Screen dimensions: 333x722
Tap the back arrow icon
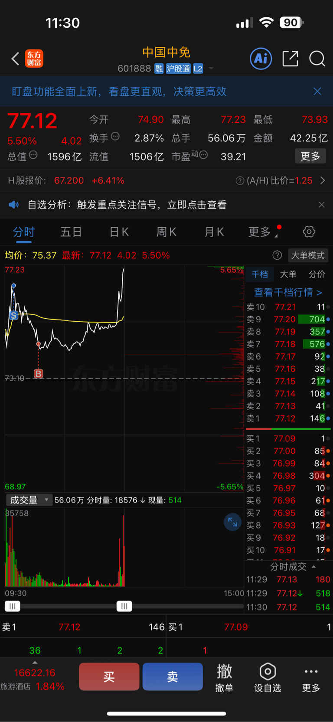coord(15,59)
